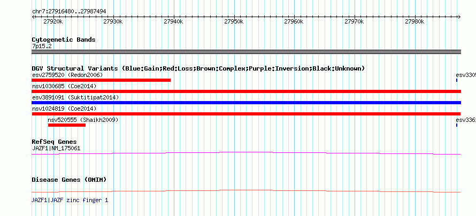The height and width of the screenshot is (216, 476).
Task: Click the 7p15.2 band label
Action: [42, 46]
